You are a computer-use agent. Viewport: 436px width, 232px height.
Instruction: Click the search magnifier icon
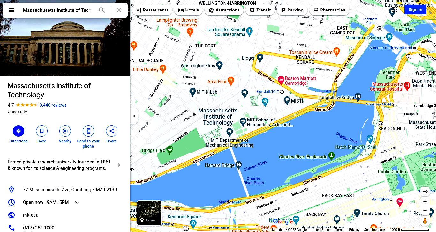coord(101,10)
